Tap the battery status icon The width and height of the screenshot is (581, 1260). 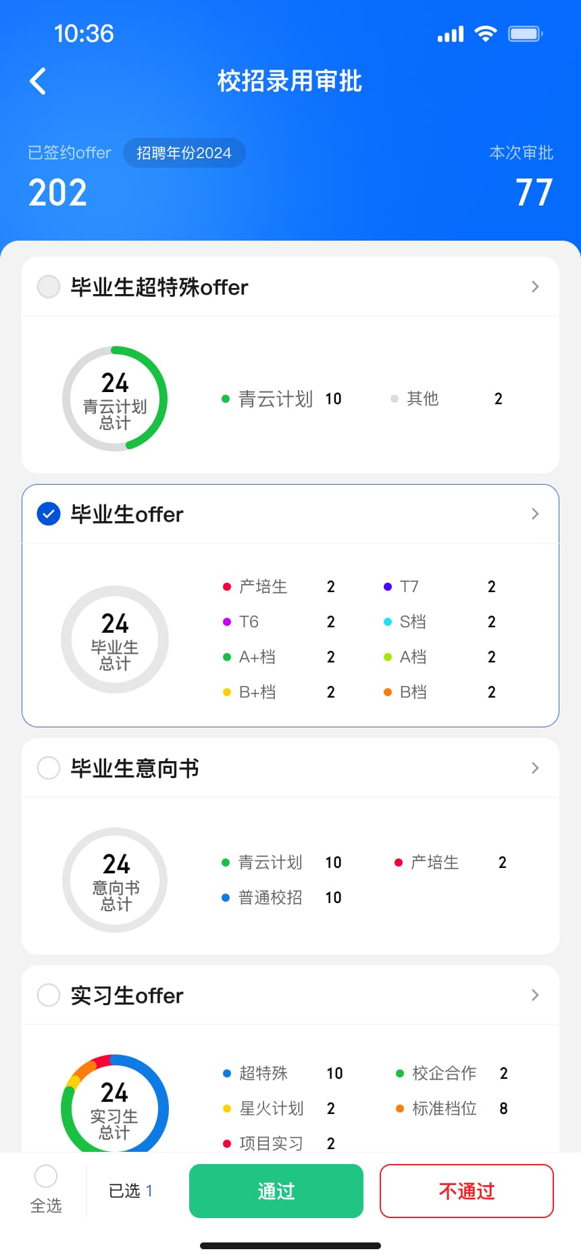click(x=526, y=34)
